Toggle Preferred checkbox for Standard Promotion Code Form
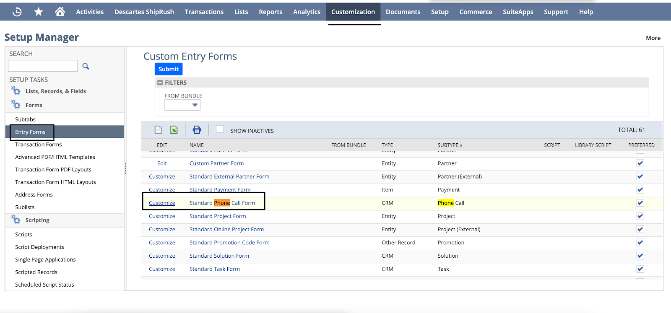Screen dimensions: 671x313 640,243
